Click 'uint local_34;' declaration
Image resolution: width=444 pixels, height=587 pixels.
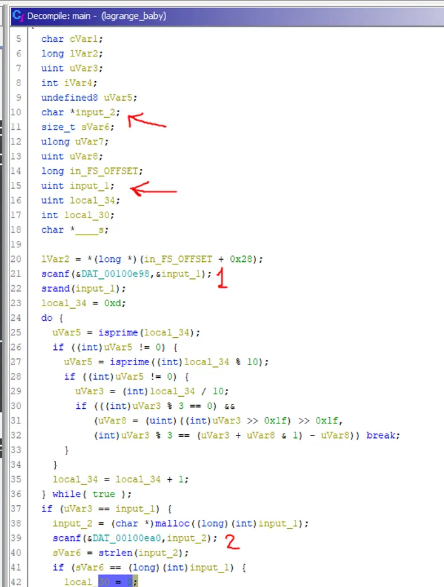coord(81,200)
